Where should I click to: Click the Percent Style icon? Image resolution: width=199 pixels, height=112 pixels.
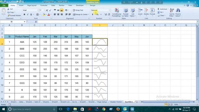[x=97, y=15]
